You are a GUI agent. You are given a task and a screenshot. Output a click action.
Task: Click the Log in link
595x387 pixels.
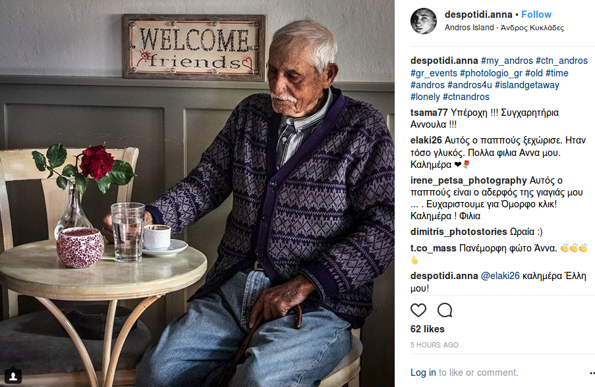click(x=423, y=373)
